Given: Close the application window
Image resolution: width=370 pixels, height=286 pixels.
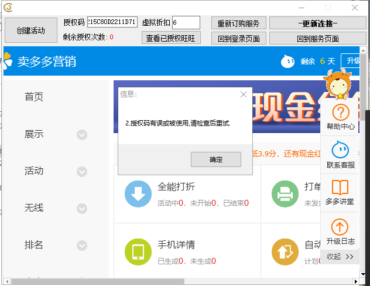Looking at the screenshot, I should (x=355, y=8).
